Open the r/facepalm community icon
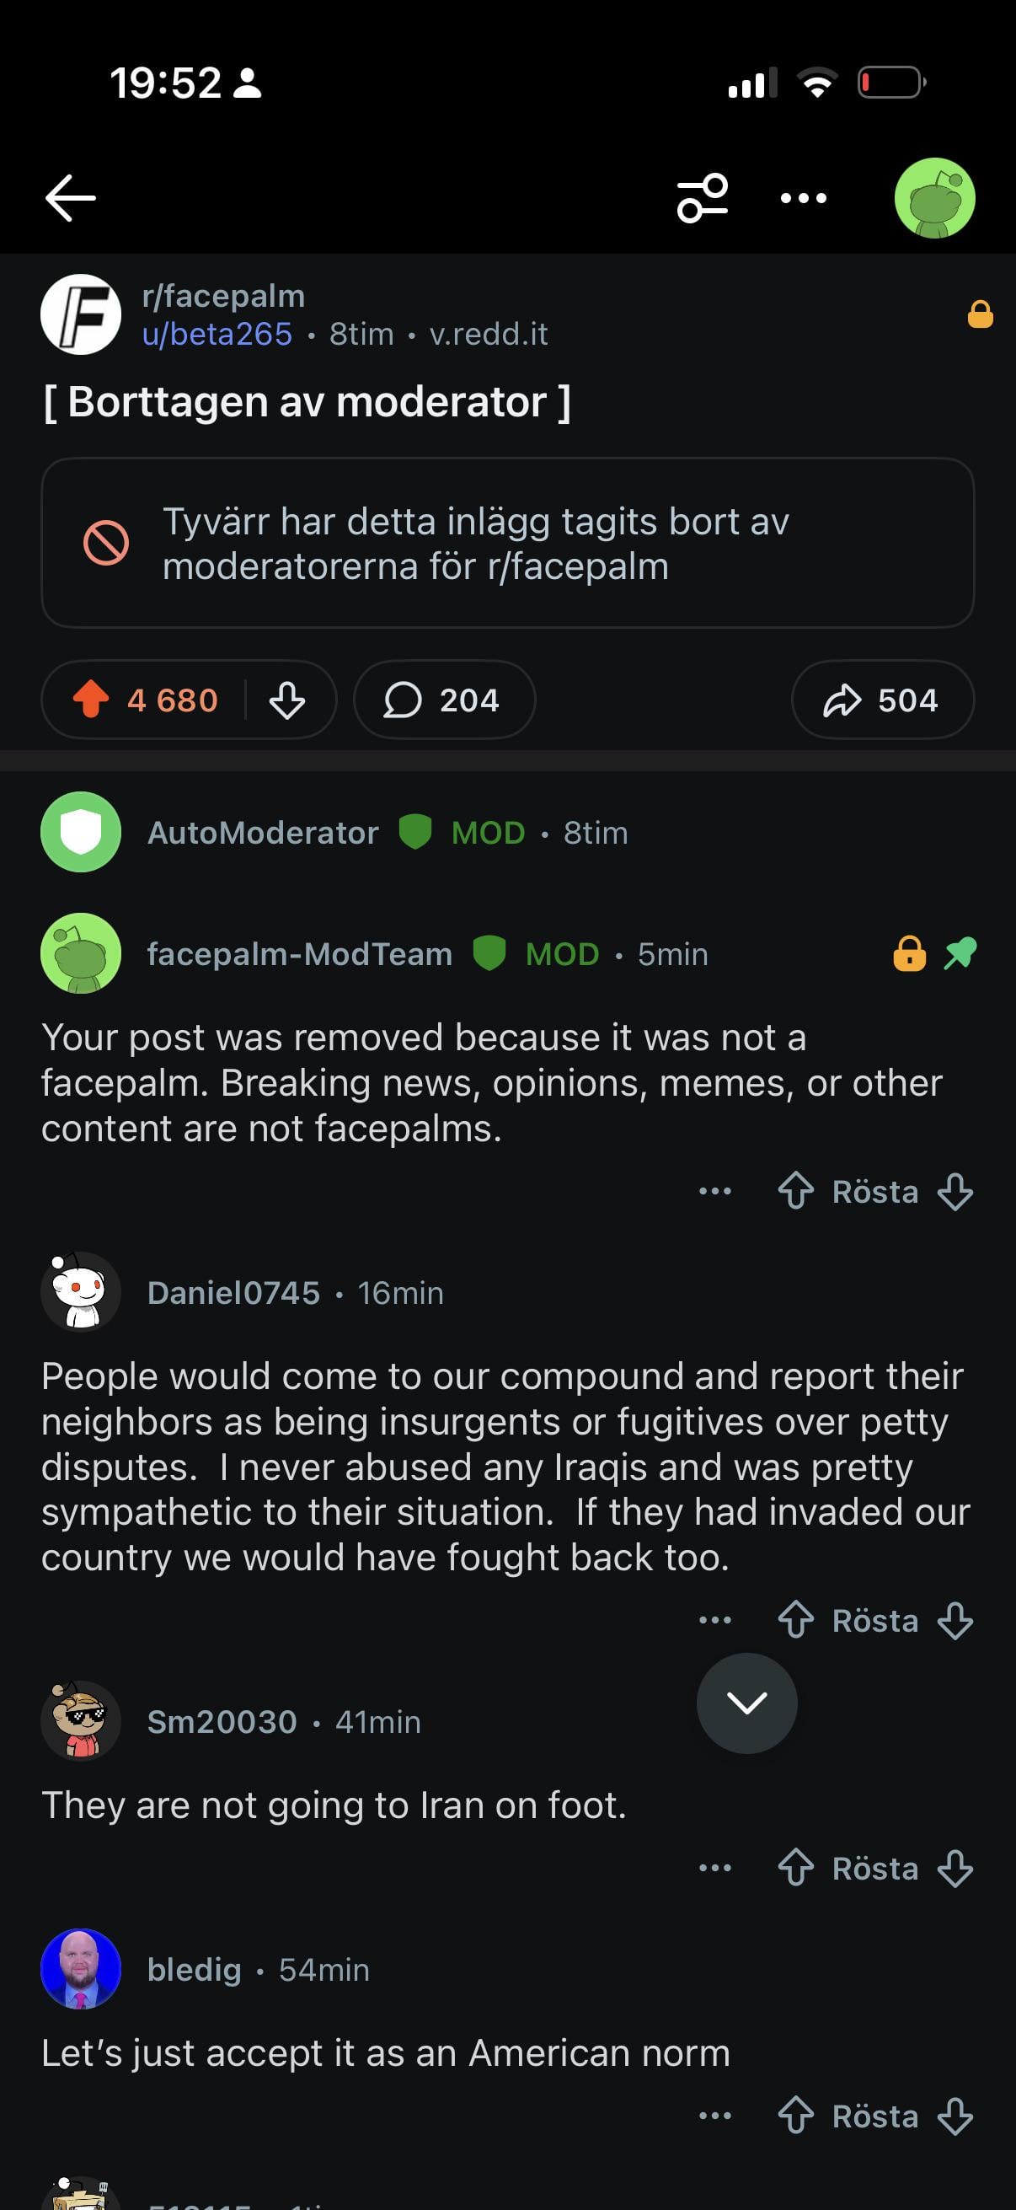This screenshot has height=2210, width=1016. 81,314
